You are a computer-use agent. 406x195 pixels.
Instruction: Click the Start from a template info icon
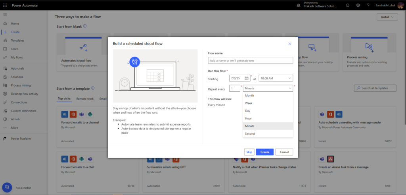coord(93,88)
